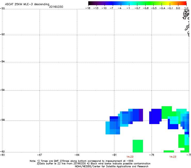
Task: Click the longitude axis label -78
Action: (152, 155)
